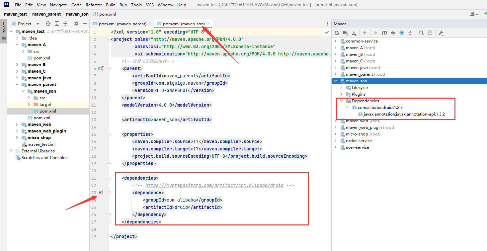The height and width of the screenshot is (251, 487).
Task: Click the folder icon below Project side tab
Action: coord(4,38)
